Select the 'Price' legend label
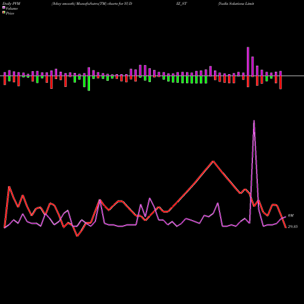Viewport: 304px width, 304px height. pyautogui.click(x=10, y=13)
